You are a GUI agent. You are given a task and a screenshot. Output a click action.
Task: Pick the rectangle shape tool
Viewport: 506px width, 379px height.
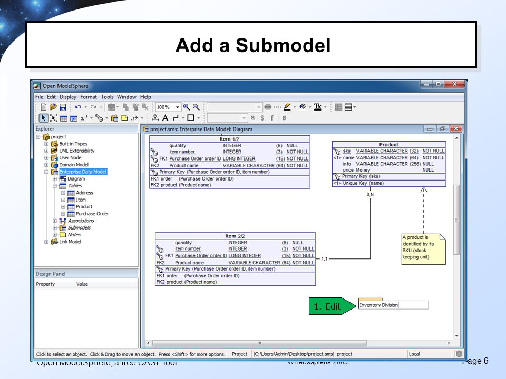(x=191, y=118)
